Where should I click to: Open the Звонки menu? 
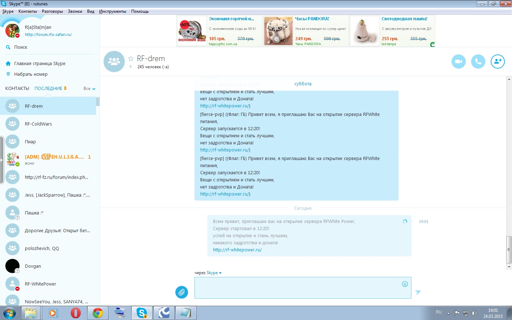point(75,11)
